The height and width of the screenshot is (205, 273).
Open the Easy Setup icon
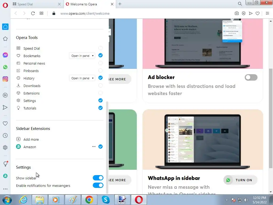pyautogui.click(x=267, y=13)
